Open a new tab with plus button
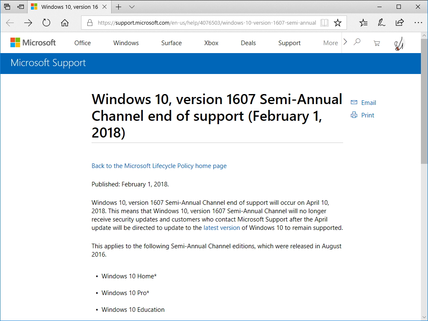428x321 pixels. [119, 7]
